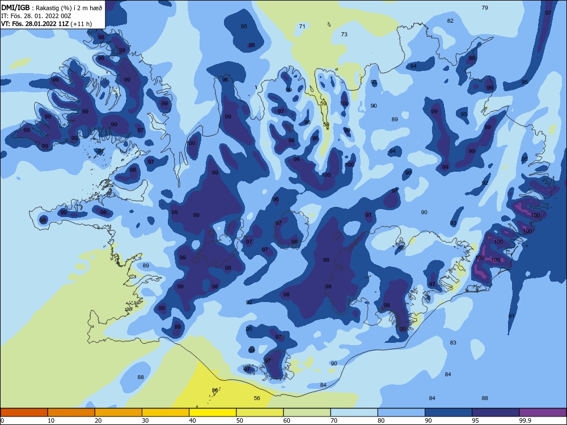Click the map value '82'

pyautogui.click(x=450, y=20)
